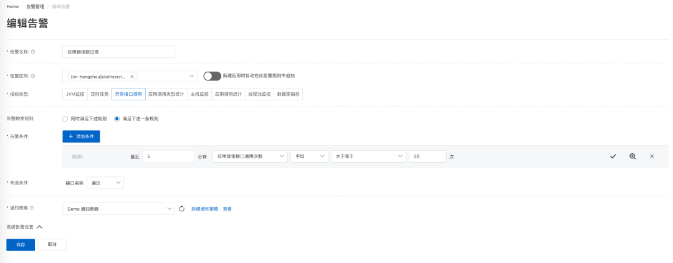
Task: Open the 告警应用 application dropdown
Action: (x=130, y=76)
